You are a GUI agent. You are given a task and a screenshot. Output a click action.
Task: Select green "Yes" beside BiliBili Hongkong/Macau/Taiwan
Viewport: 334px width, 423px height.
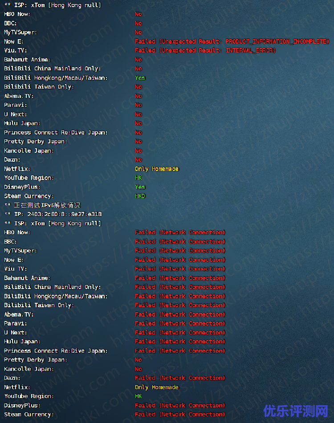[140, 77]
